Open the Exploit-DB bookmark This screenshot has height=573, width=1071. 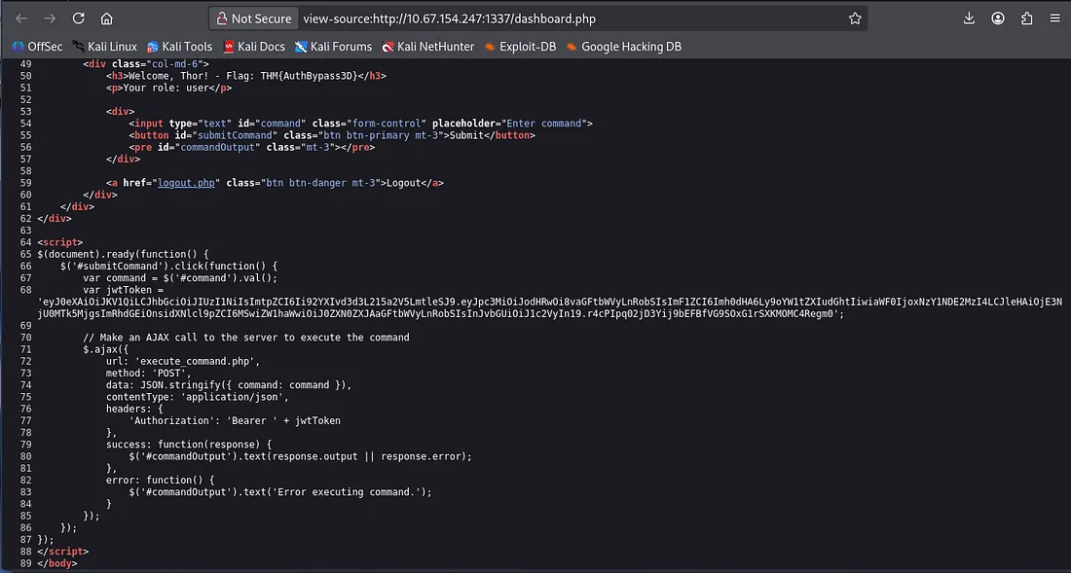tap(520, 46)
